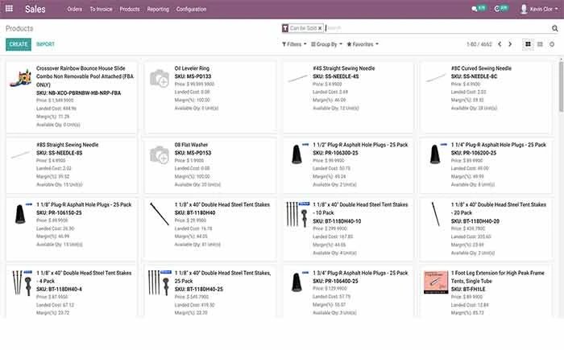Screen dimensions: 564x350
Task: Open the Tent Stakes 25 Pack image
Action: 160,283
